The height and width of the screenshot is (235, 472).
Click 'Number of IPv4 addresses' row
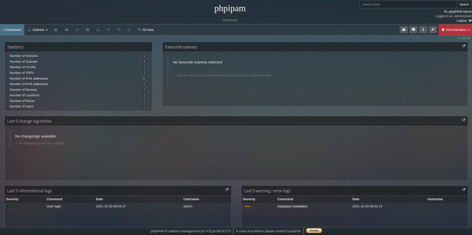pos(78,78)
